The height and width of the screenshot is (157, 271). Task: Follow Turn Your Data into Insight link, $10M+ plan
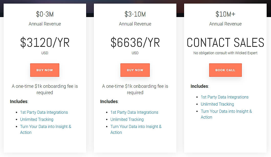(x=226, y=111)
